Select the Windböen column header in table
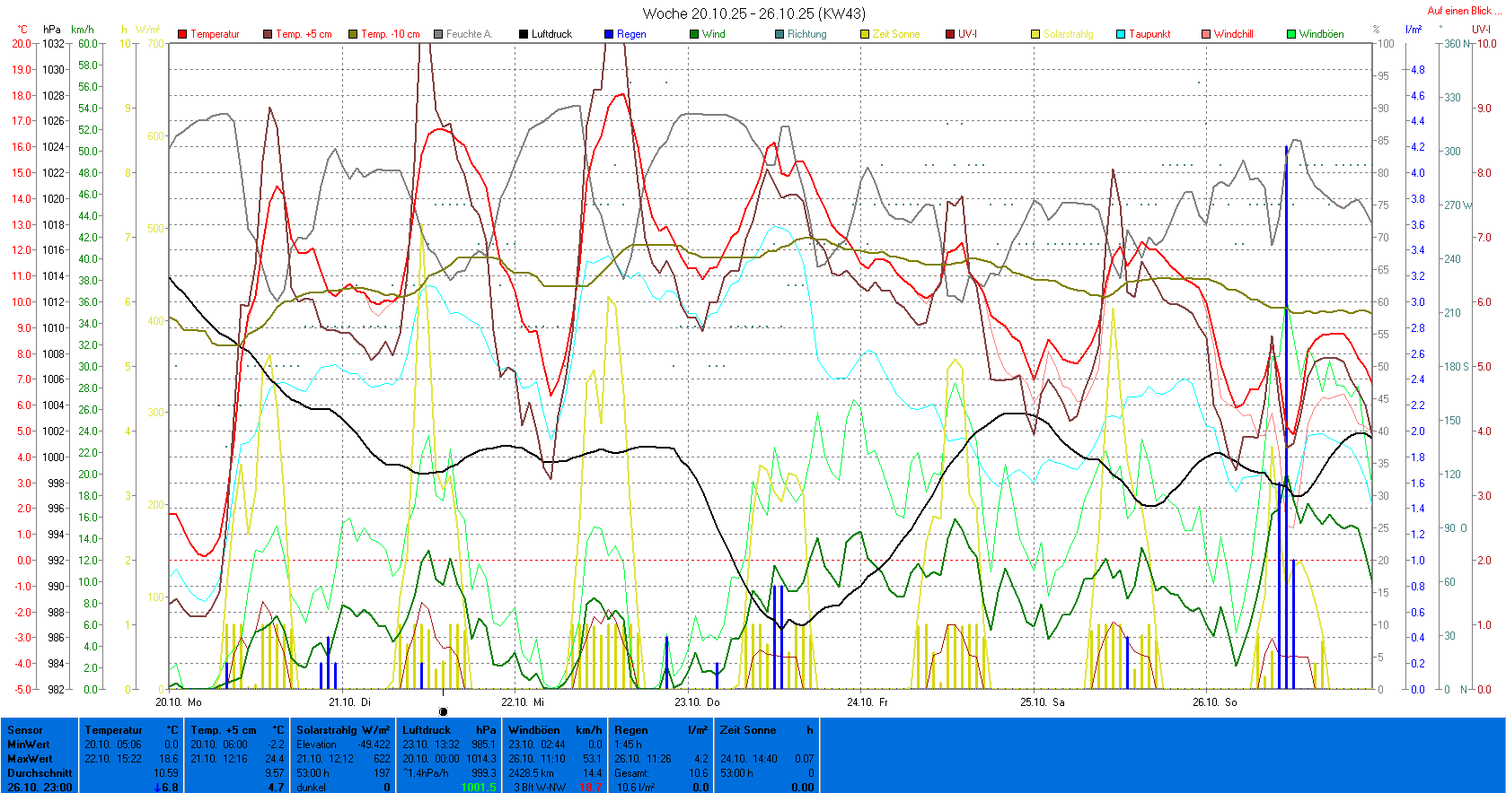Viewport: 1506px width, 793px height. [533, 730]
